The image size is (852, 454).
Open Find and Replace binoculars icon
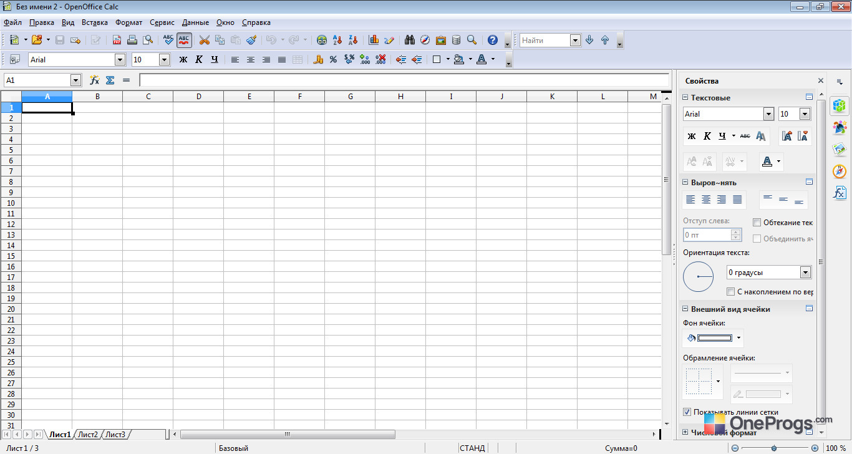(x=410, y=40)
